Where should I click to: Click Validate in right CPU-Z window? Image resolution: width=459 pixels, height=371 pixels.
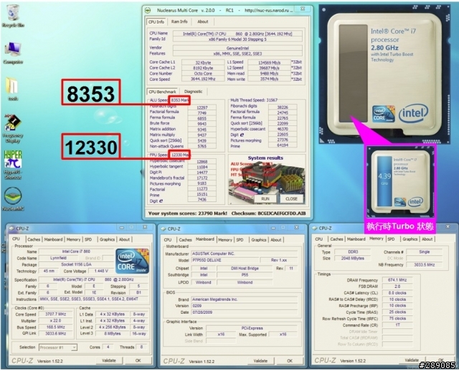(411, 360)
